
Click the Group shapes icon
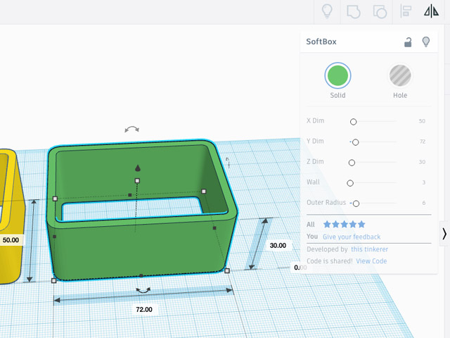coord(353,11)
